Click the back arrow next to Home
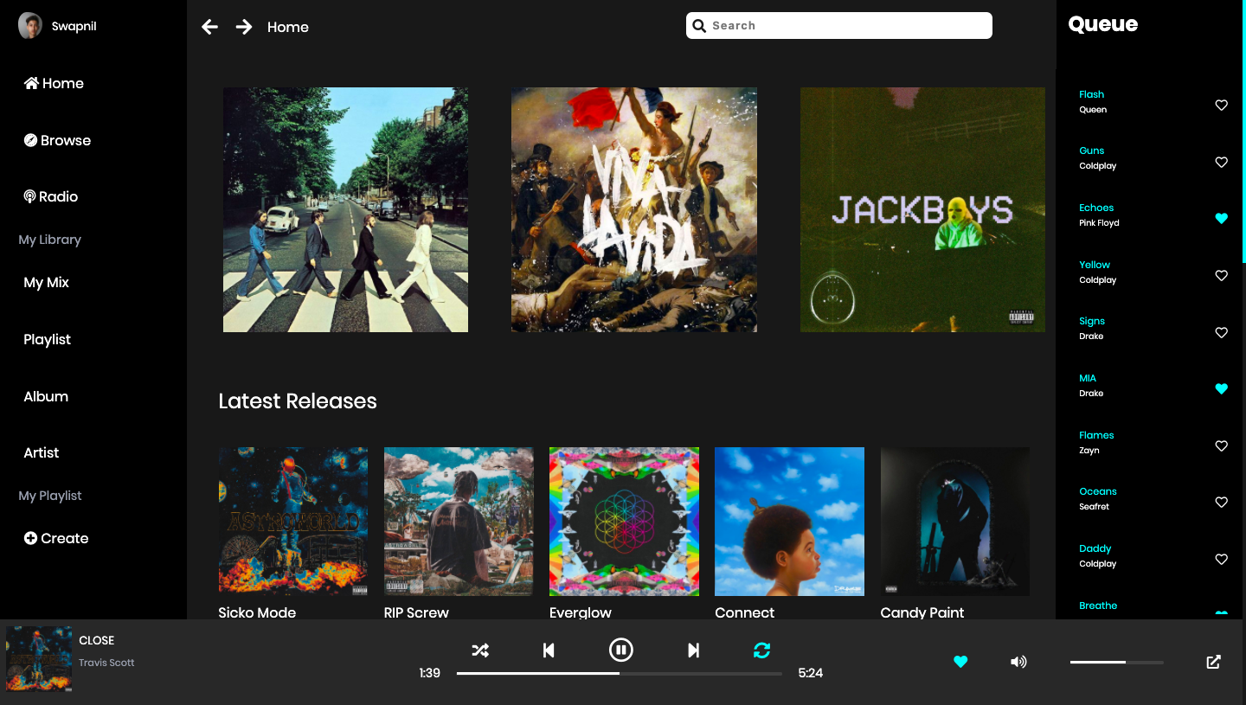1246x705 pixels. point(209,27)
